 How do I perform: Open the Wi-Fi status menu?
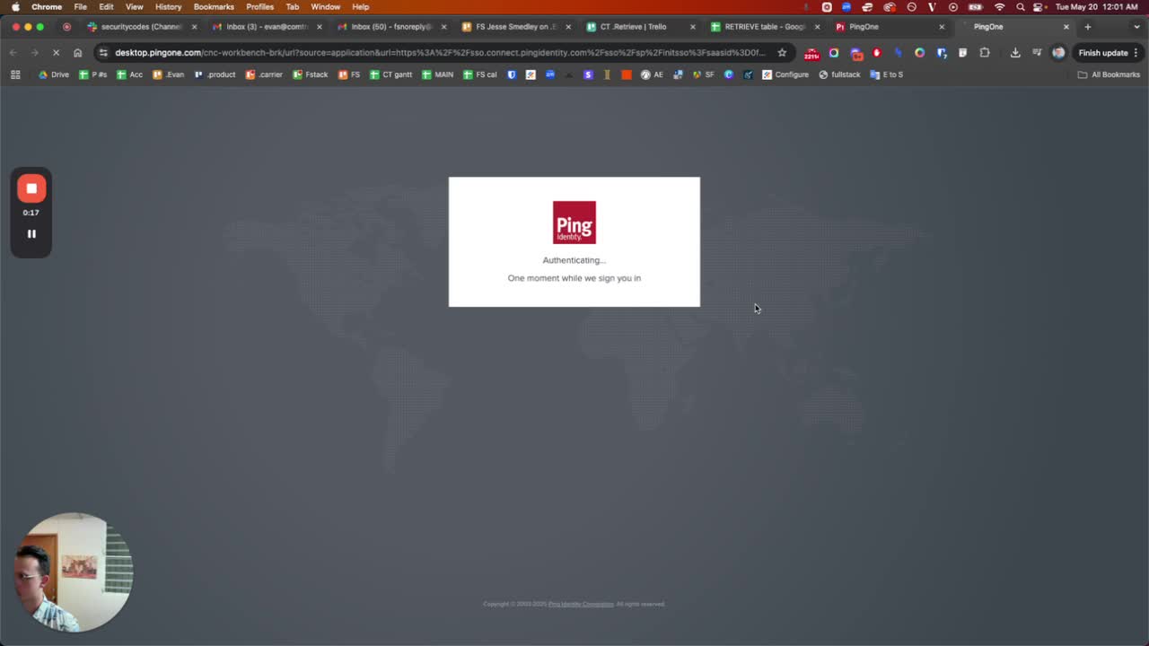coord(999,6)
